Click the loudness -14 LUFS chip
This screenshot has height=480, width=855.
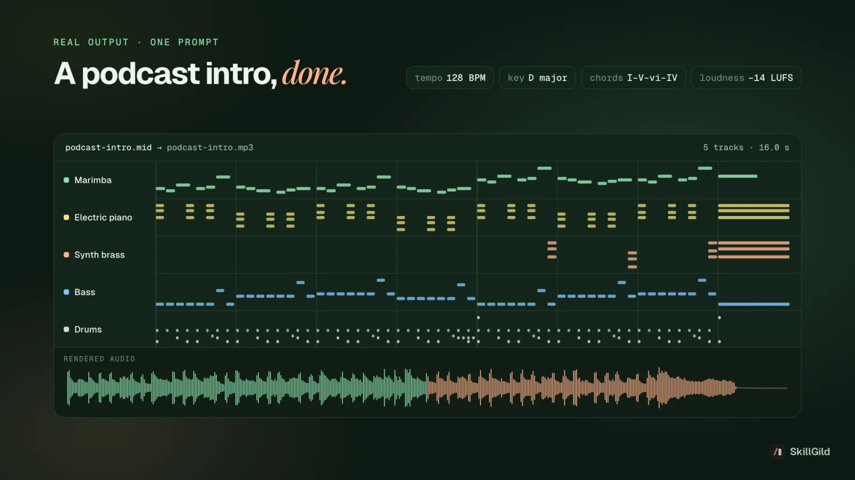tap(746, 78)
